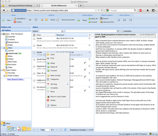
Task: Toggle flag on info.alumni message row
Action: tap(89, 87)
